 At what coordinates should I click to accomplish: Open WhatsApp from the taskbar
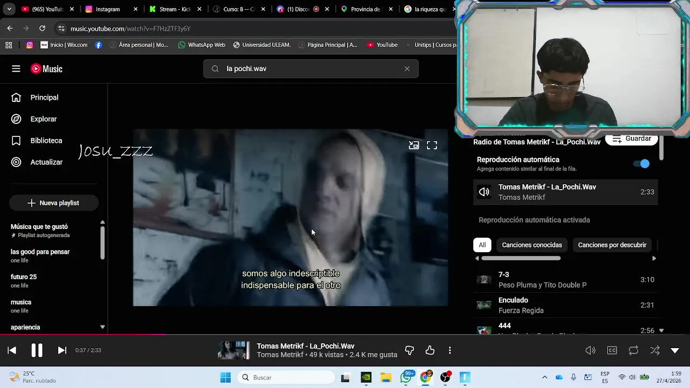pyautogui.click(x=406, y=377)
